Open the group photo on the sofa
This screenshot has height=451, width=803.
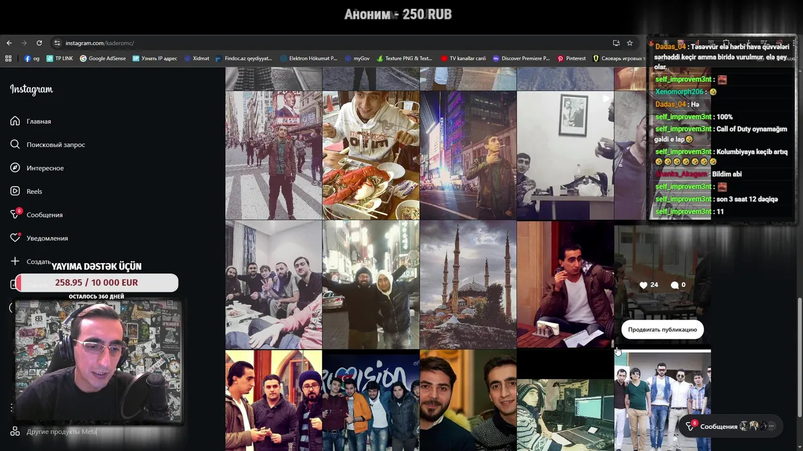click(x=274, y=284)
